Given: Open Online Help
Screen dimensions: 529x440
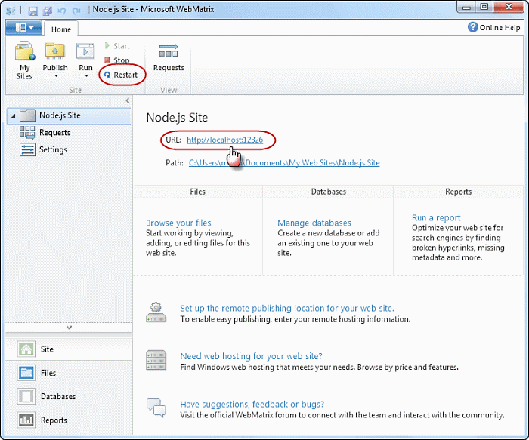Looking at the screenshot, I should (494, 28).
